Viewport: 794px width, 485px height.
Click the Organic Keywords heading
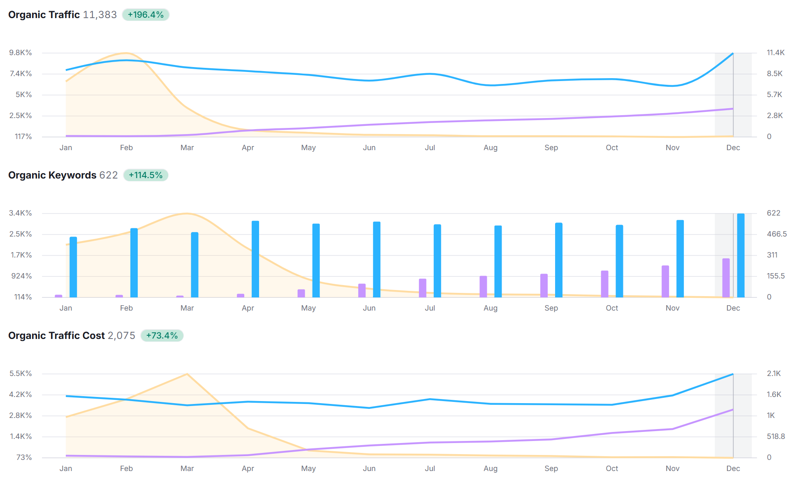52,175
